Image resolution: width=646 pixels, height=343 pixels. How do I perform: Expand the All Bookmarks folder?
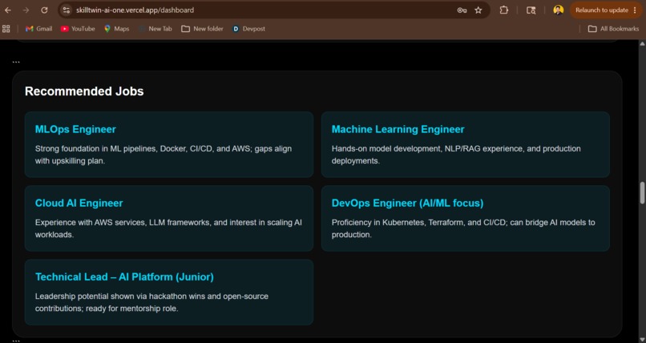[x=613, y=29]
